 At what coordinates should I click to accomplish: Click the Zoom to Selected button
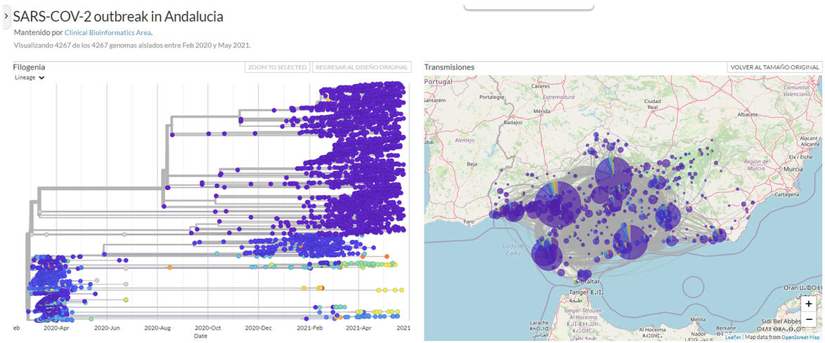coord(277,67)
